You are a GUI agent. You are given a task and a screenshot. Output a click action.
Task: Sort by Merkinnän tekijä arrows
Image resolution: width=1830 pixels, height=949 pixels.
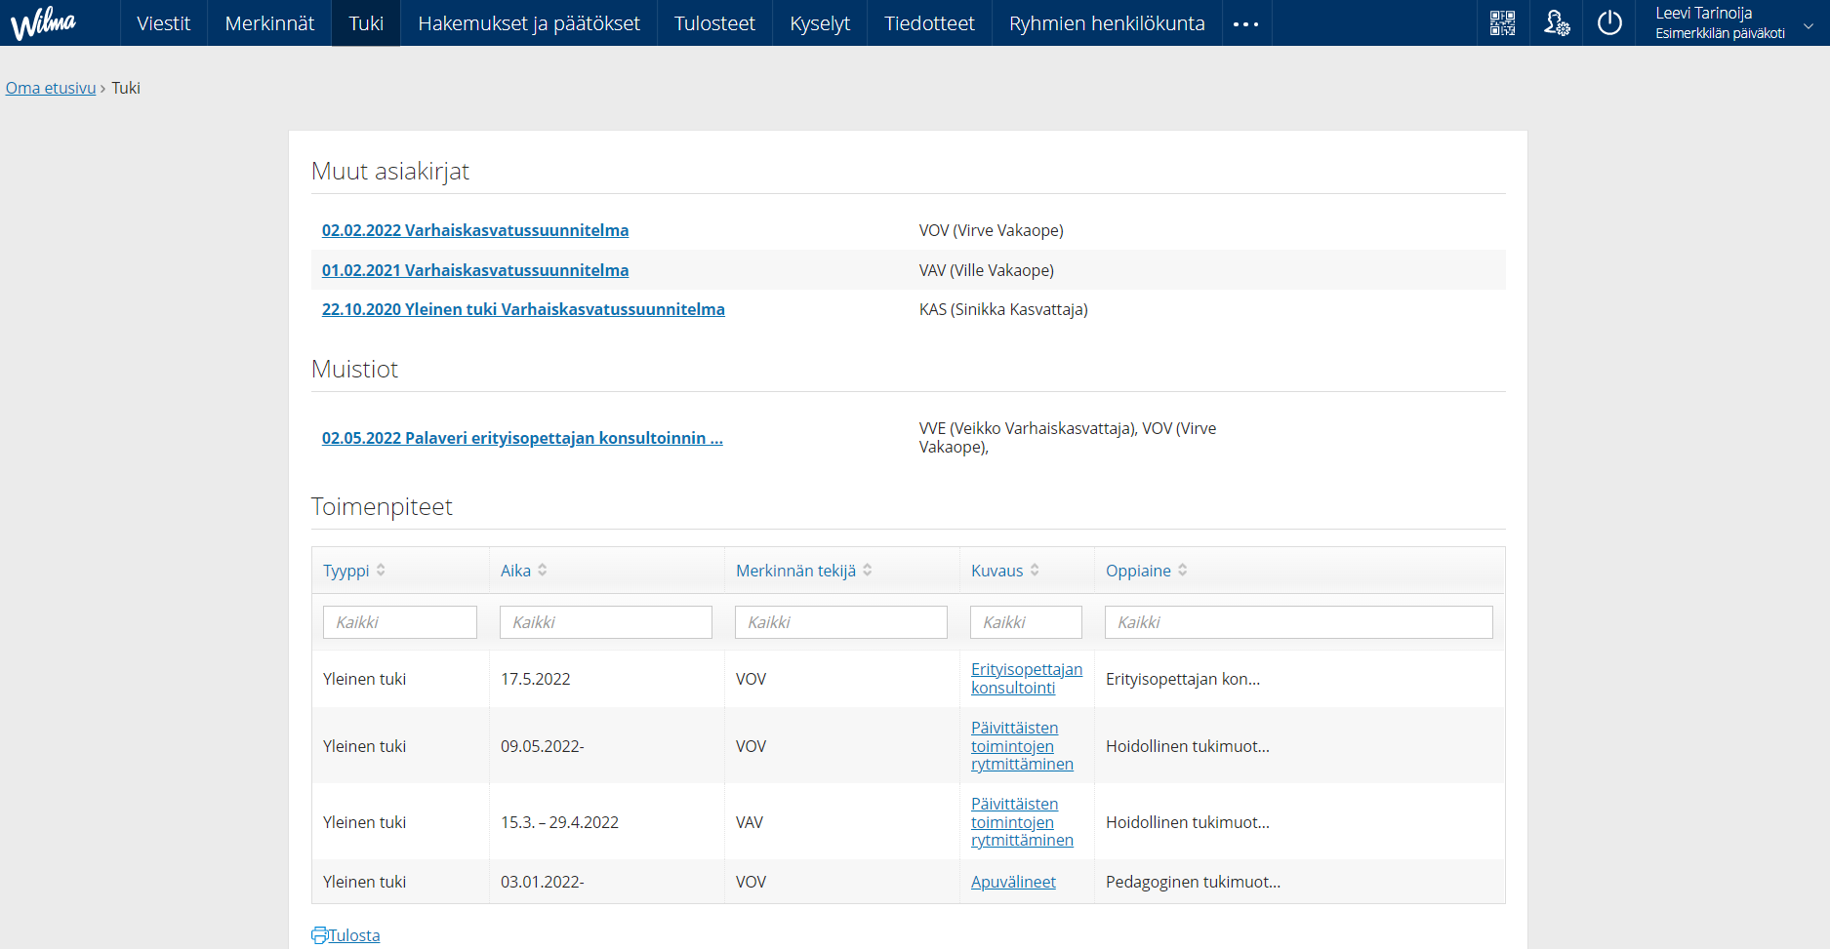click(867, 571)
